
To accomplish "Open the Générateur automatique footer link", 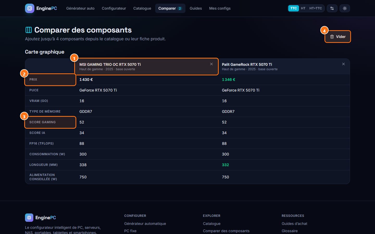I will click(145, 224).
